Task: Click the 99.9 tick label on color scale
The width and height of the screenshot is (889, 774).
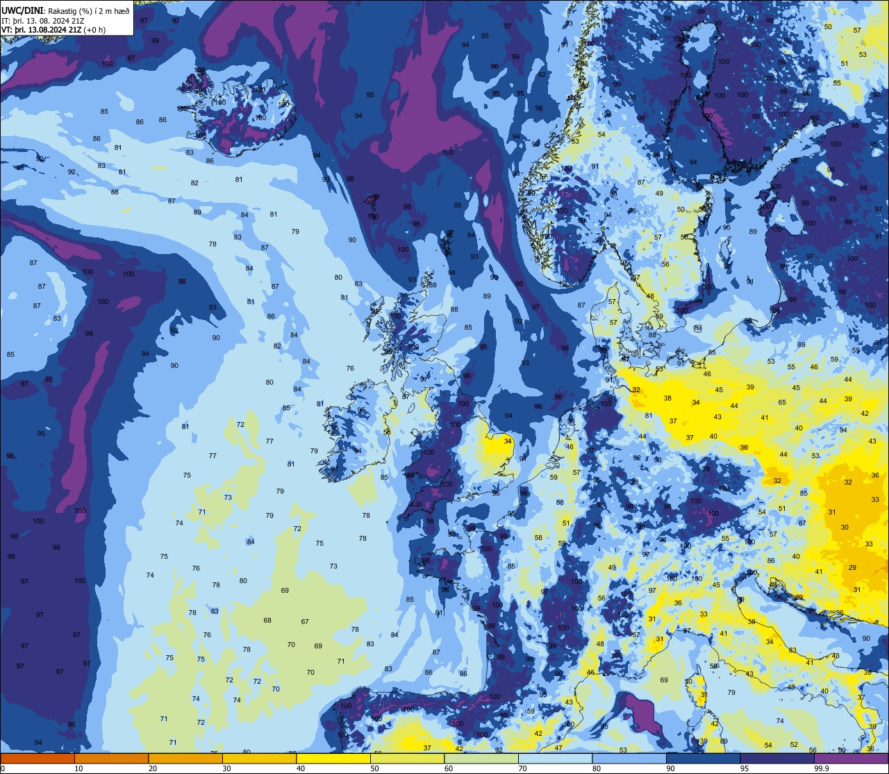Action: [822, 768]
